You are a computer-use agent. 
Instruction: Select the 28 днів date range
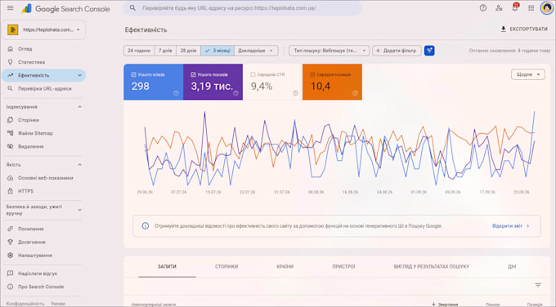coord(188,51)
